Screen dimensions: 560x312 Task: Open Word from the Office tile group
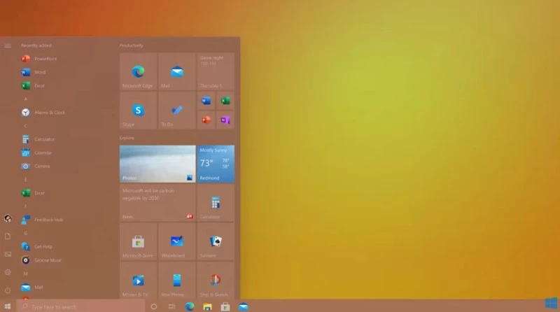206,101
